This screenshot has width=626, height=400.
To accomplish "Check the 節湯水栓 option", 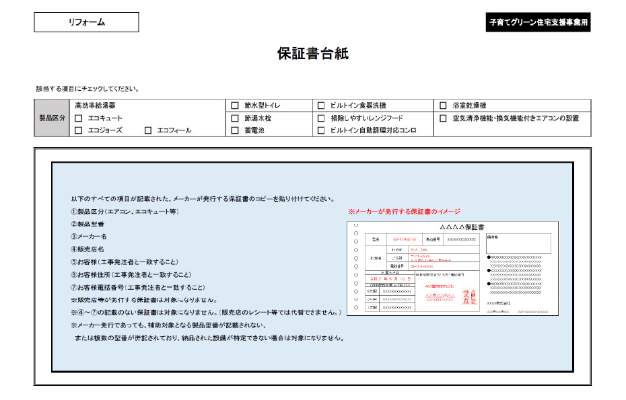I will tap(235, 118).
